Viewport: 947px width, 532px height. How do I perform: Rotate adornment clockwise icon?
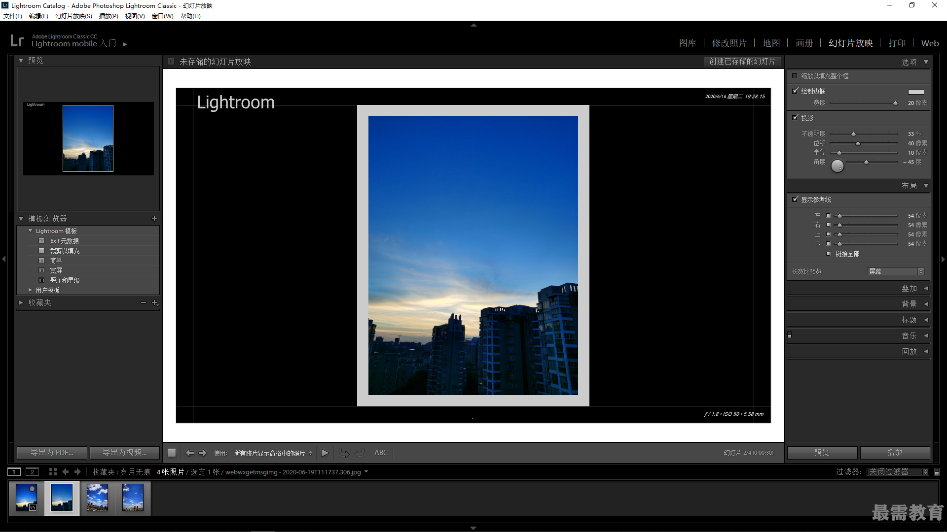pyautogui.click(x=360, y=453)
